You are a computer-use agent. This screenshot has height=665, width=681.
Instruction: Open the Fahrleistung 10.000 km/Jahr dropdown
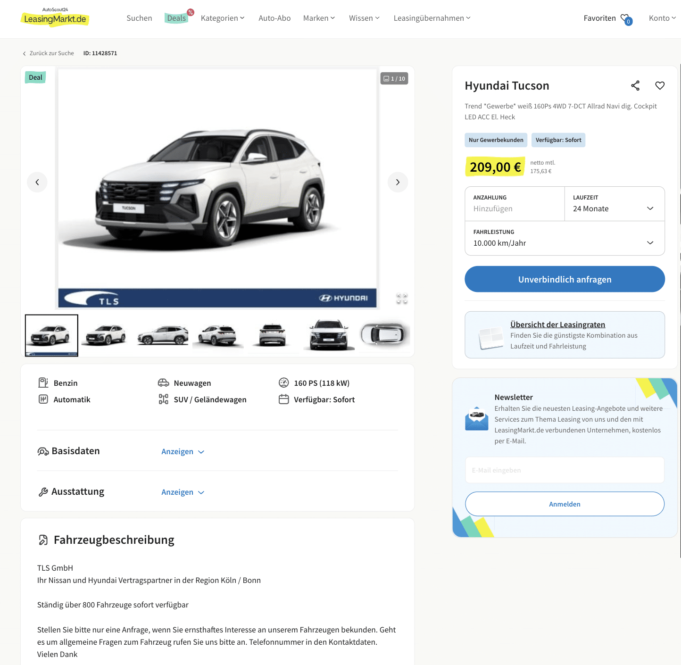click(x=565, y=238)
